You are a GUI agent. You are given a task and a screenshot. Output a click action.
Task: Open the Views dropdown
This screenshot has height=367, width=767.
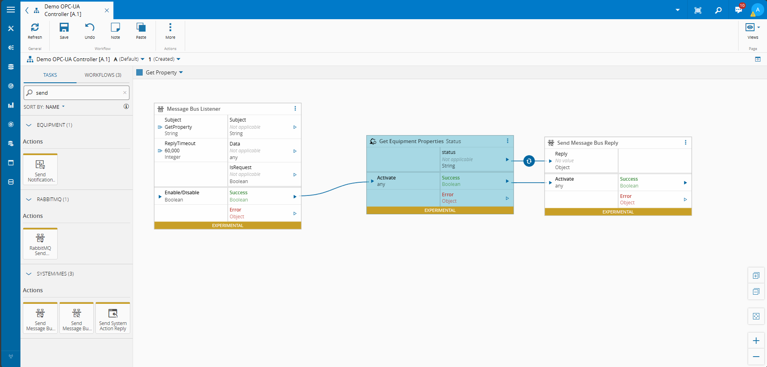[753, 31]
